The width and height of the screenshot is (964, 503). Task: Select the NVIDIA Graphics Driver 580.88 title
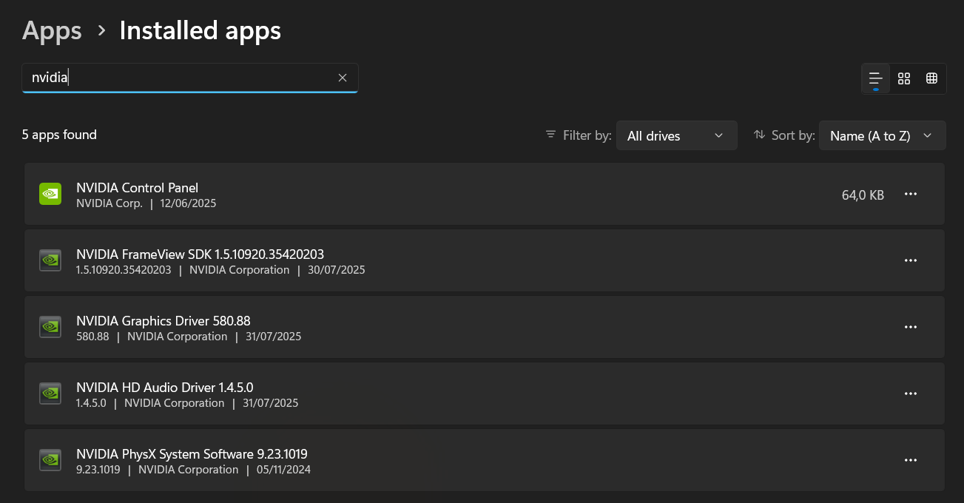(x=164, y=321)
